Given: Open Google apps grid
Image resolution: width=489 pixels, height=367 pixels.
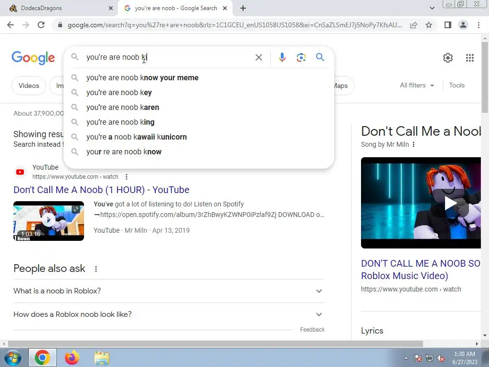Looking at the screenshot, I should pyautogui.click(x=470, y=58).
